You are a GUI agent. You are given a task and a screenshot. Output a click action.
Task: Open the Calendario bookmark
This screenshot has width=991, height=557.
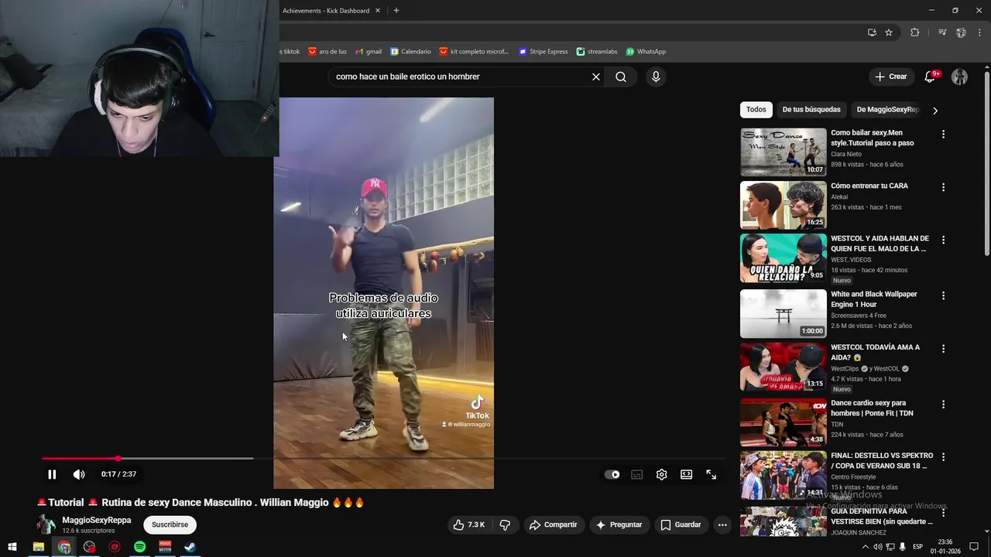pyautogui.click(x=410, y=52)
